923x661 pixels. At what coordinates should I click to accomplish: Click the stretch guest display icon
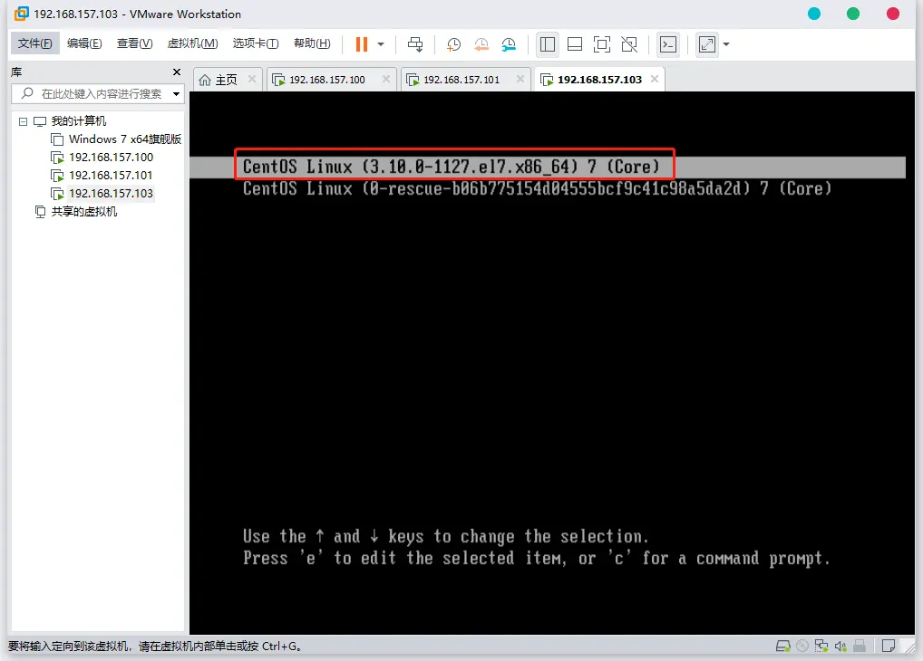tap(707, 44)
